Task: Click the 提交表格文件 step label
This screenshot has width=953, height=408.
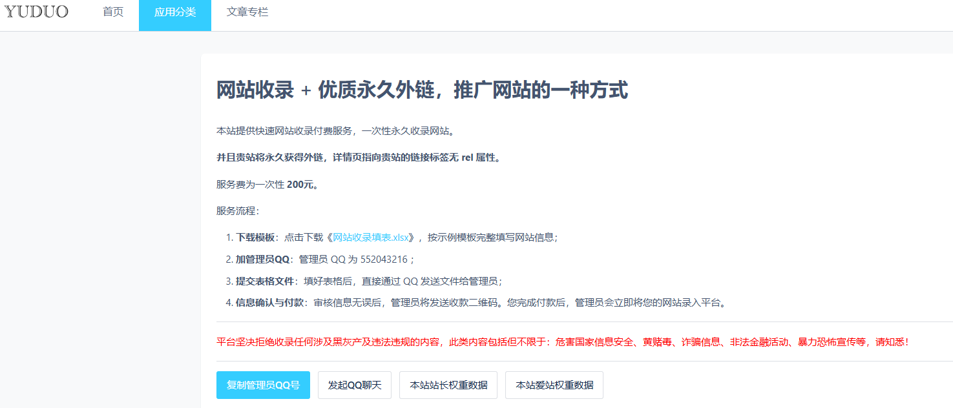Action: click(x=265, y=281)
